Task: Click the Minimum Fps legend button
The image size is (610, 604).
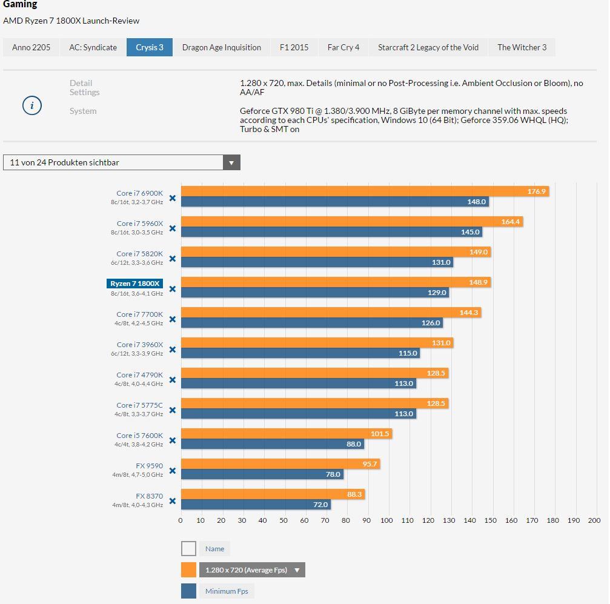Action: 227,591
